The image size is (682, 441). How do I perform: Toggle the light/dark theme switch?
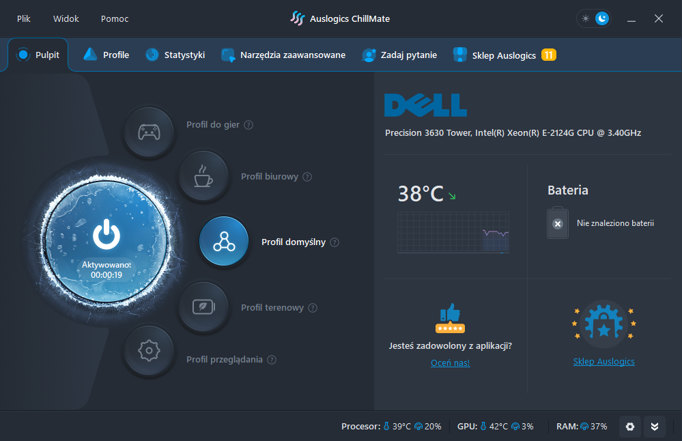(x=594, y=18)
